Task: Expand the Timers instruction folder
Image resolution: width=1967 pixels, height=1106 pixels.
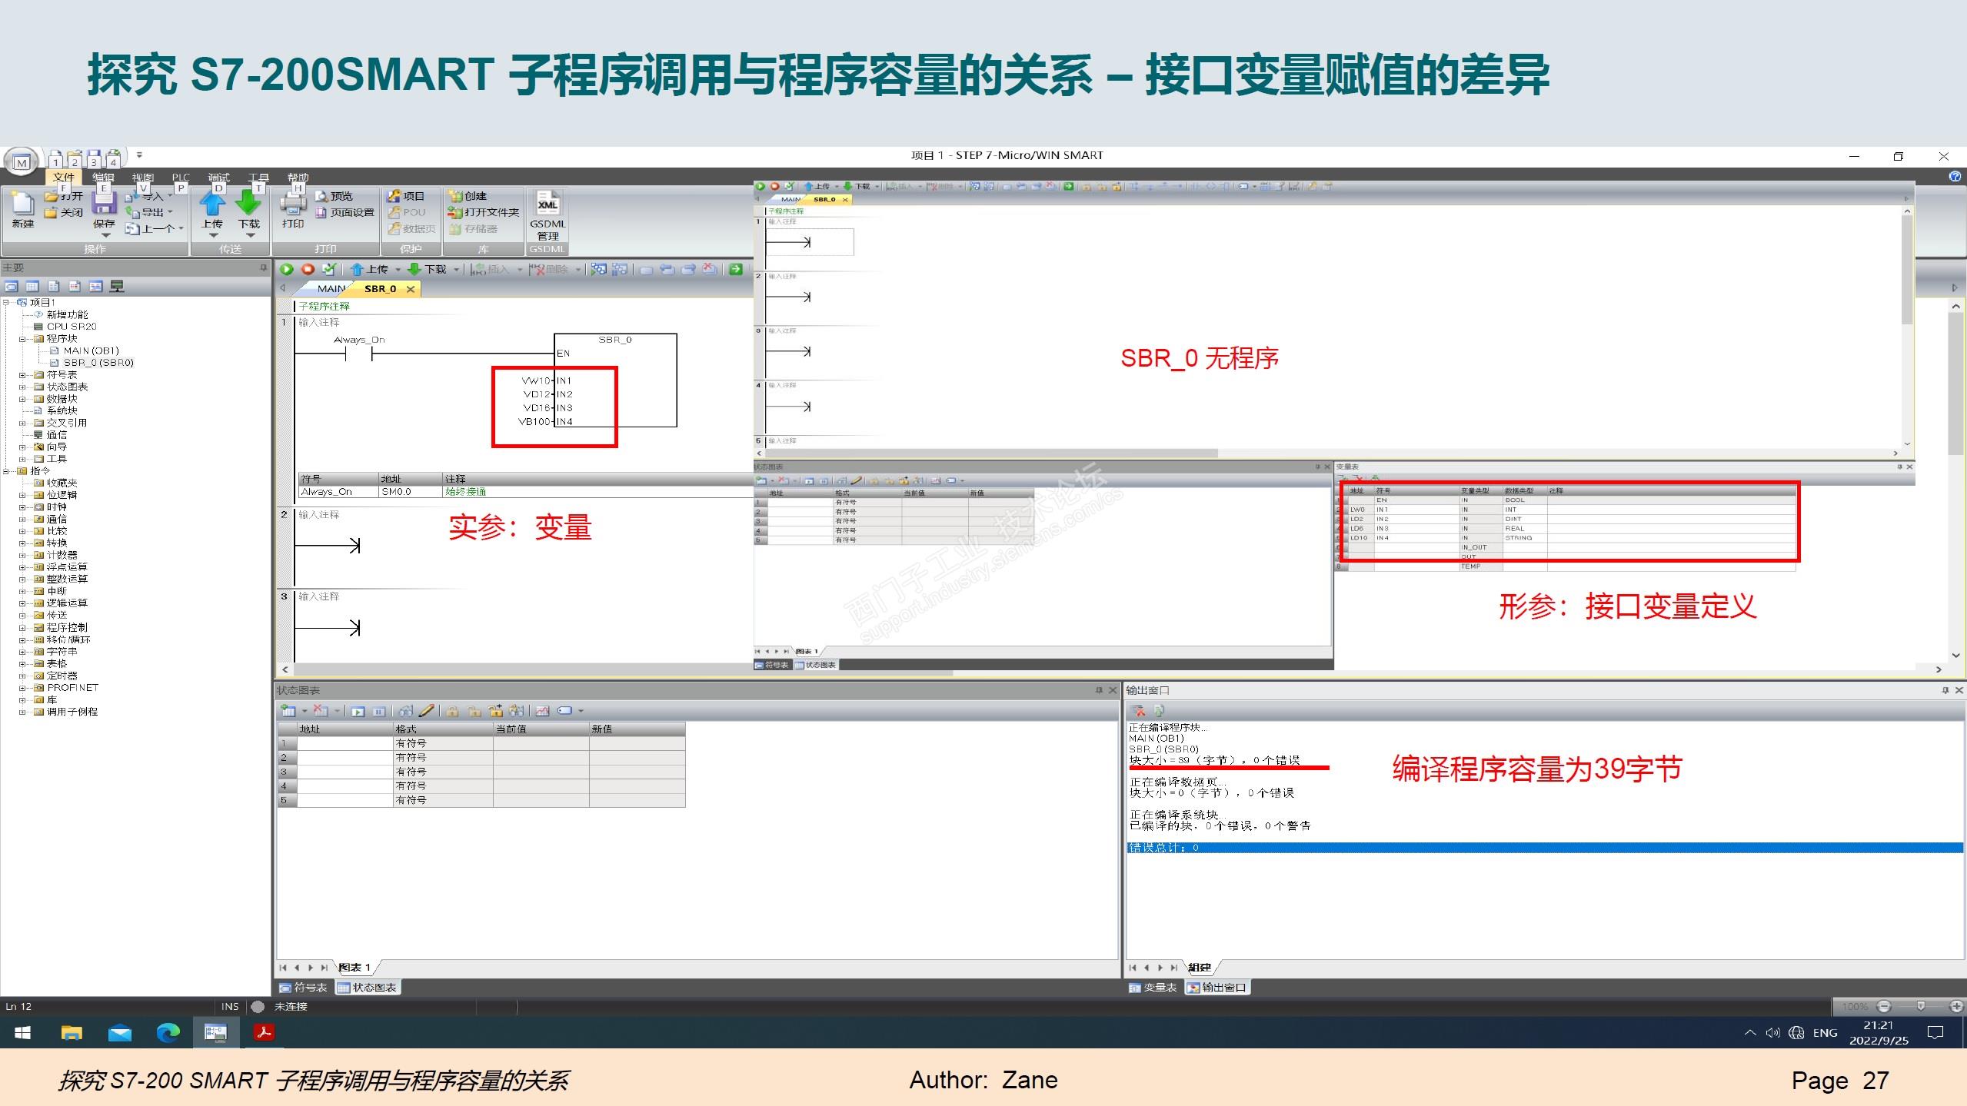Action: click(x=22, y=676)
